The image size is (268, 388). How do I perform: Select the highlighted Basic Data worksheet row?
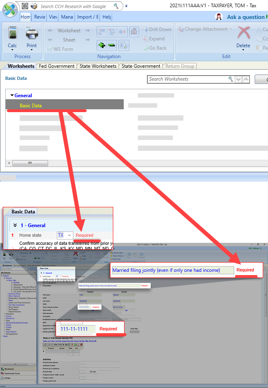coord(64,104)
